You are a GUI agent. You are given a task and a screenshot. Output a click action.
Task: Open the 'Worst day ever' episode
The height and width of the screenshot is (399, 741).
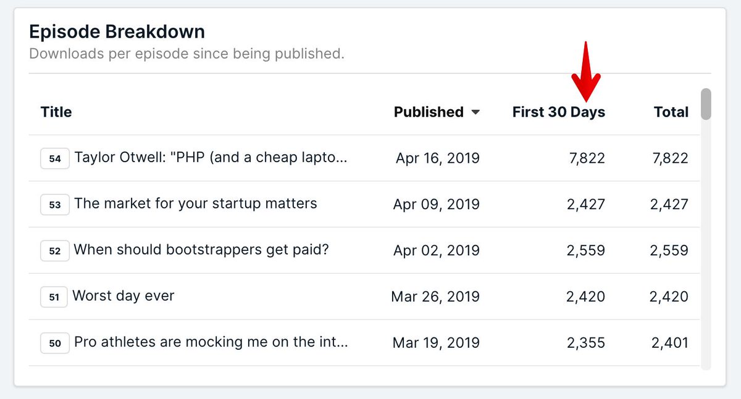(124, 296)
